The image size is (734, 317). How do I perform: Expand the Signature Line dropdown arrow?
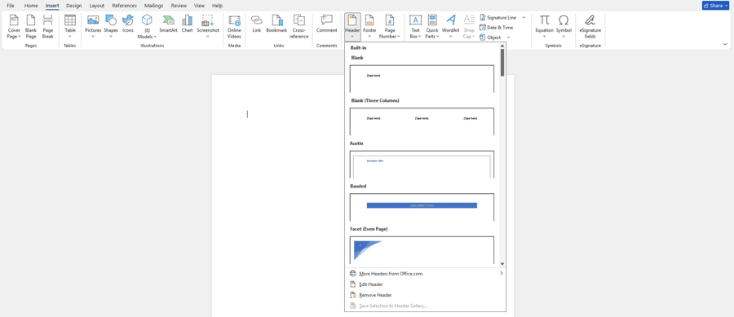click(x=524, y=17)
